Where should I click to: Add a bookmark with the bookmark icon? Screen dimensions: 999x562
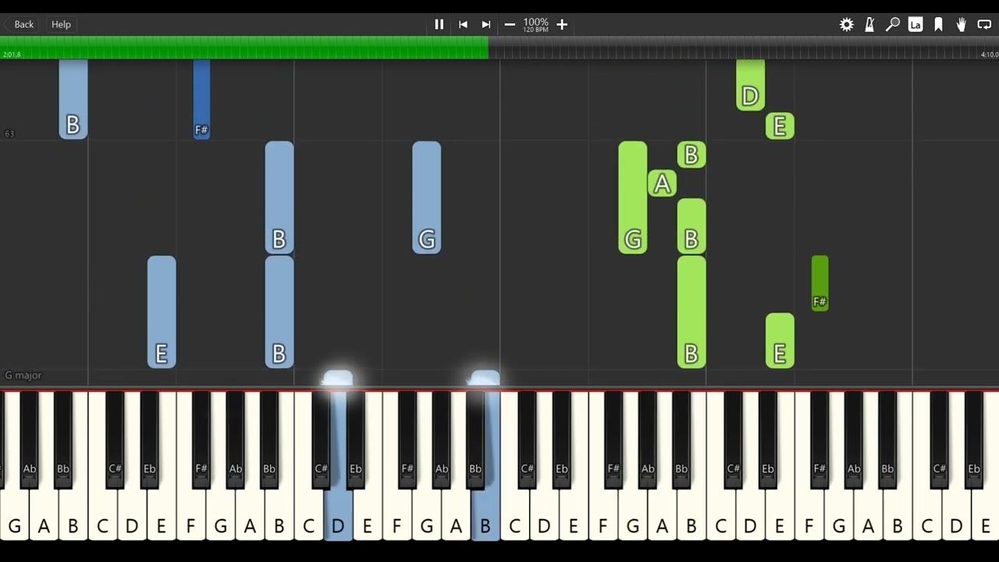938,24
